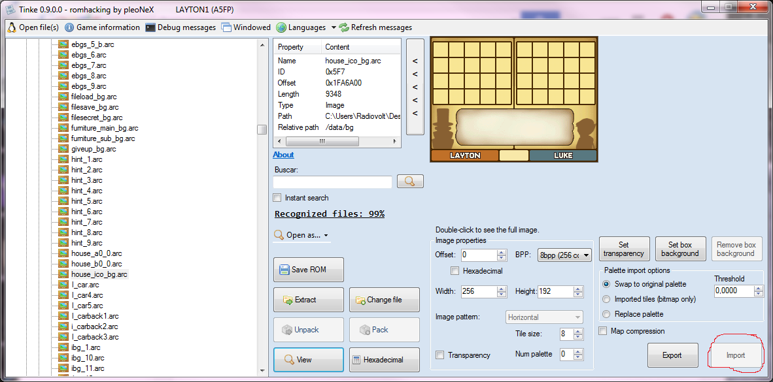The height and width of the screenshot is (382, 773).
Task: Click the Open file(s) penguin icon
Action: pyautogui.click(x=12, y=27)
